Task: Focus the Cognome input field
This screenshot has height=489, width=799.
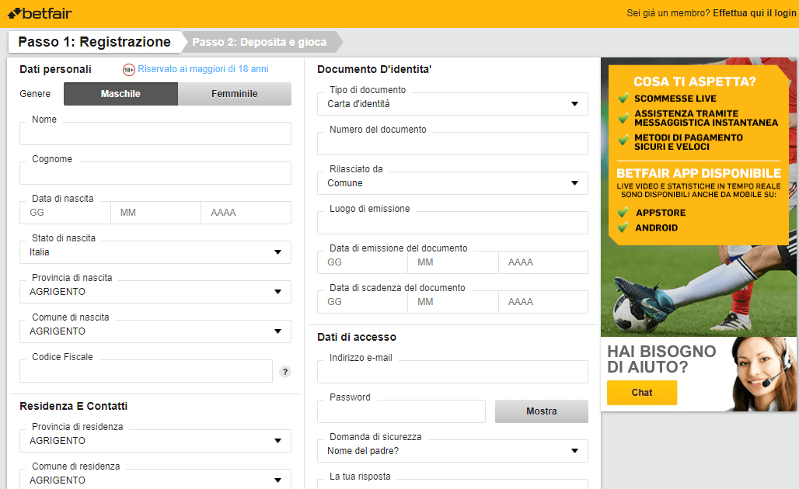Action: [155, 173]
